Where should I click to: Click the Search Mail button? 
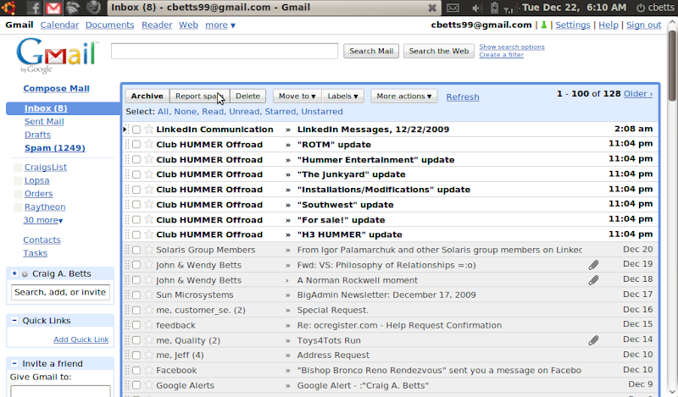click(371, 51)
